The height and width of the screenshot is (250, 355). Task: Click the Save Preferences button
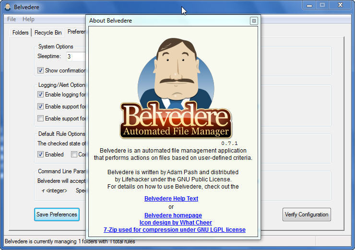[57, 214]
